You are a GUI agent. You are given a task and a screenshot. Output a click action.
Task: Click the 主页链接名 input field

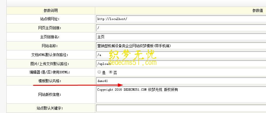181,37
